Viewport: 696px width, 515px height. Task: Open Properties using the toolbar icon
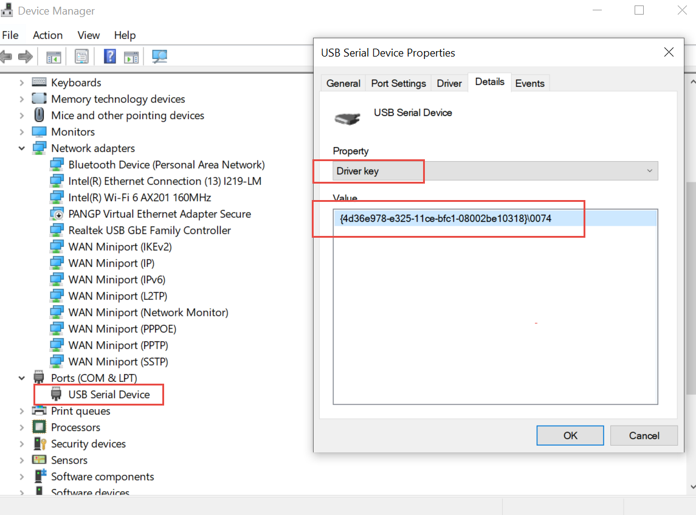coord(81,57)
